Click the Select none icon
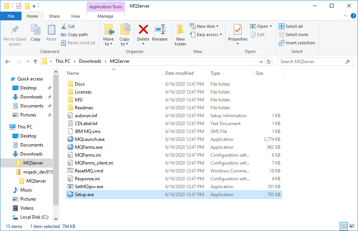 [282, 35]
